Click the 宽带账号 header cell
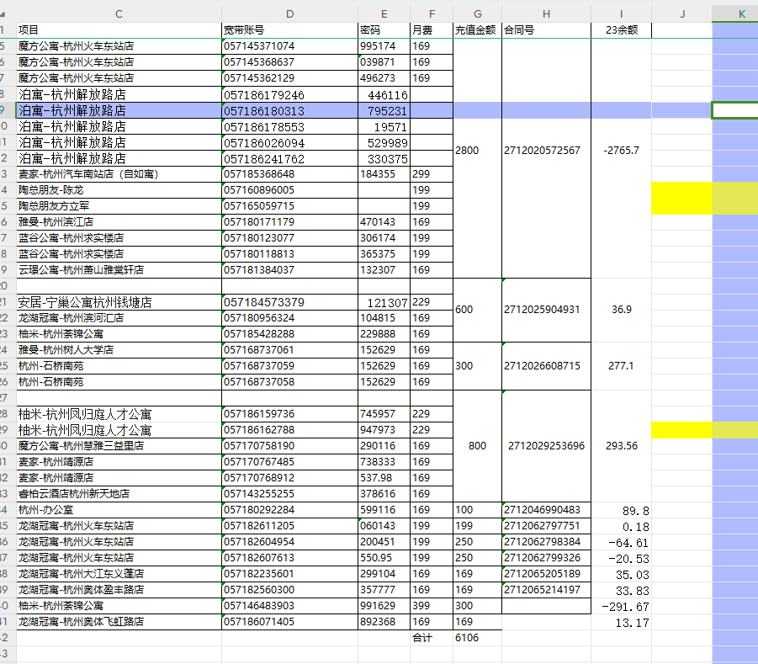This screenshot has height=664, width=758. tap(289, 30)
